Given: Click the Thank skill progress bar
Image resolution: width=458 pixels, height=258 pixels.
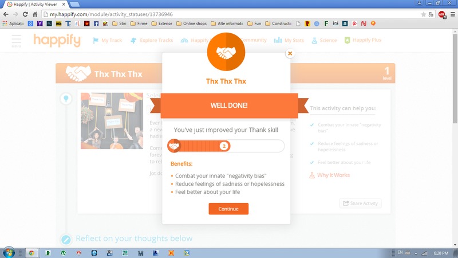Looking at the screenshot, I should coord(226,146).
